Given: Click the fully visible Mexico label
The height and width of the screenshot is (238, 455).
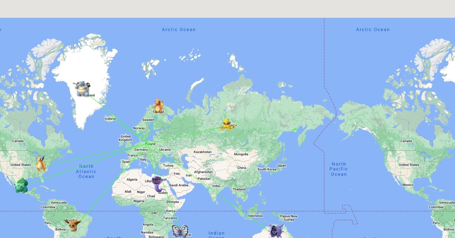Looking at the screenshot, I should pos(408,185).
